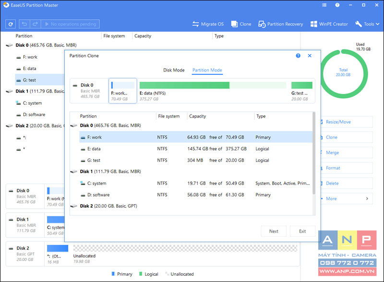
Task: Select the F: work block in dialog disk map
Action: coord(123,91)
